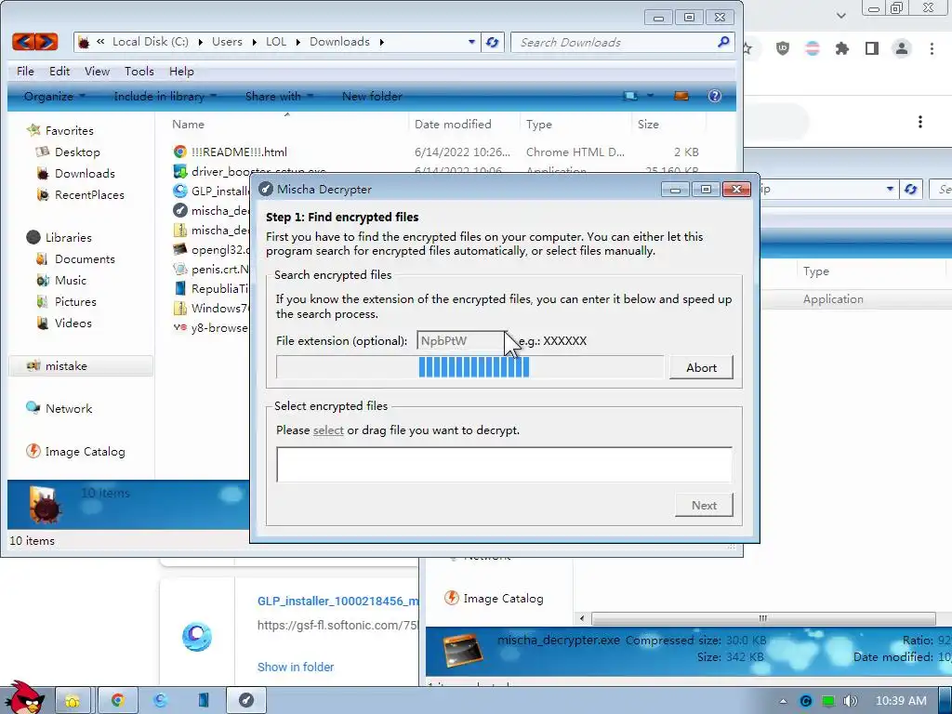Screen dimensions: 952x714
Task: Click the File extension input field
Action: click(461, 340)
